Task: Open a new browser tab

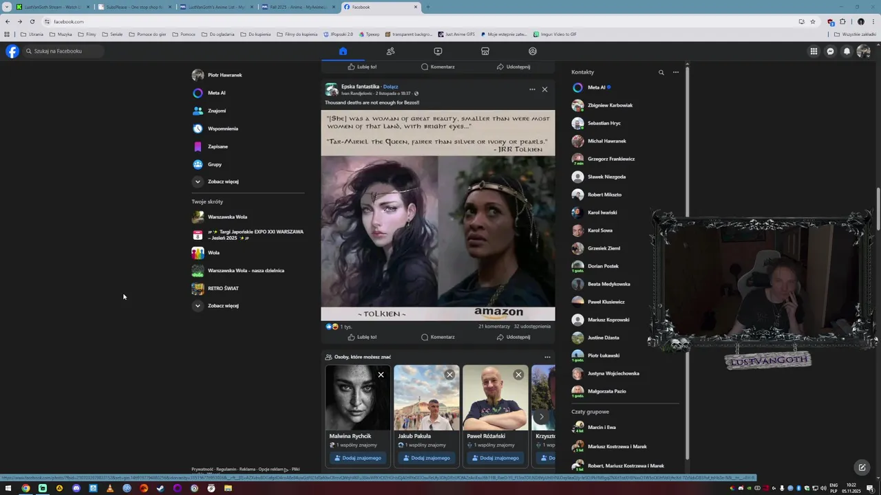Action: [427, 7]
